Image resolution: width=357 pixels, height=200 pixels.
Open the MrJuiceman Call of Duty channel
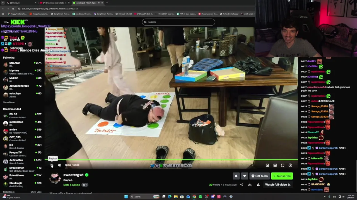[x=22, y=169]
